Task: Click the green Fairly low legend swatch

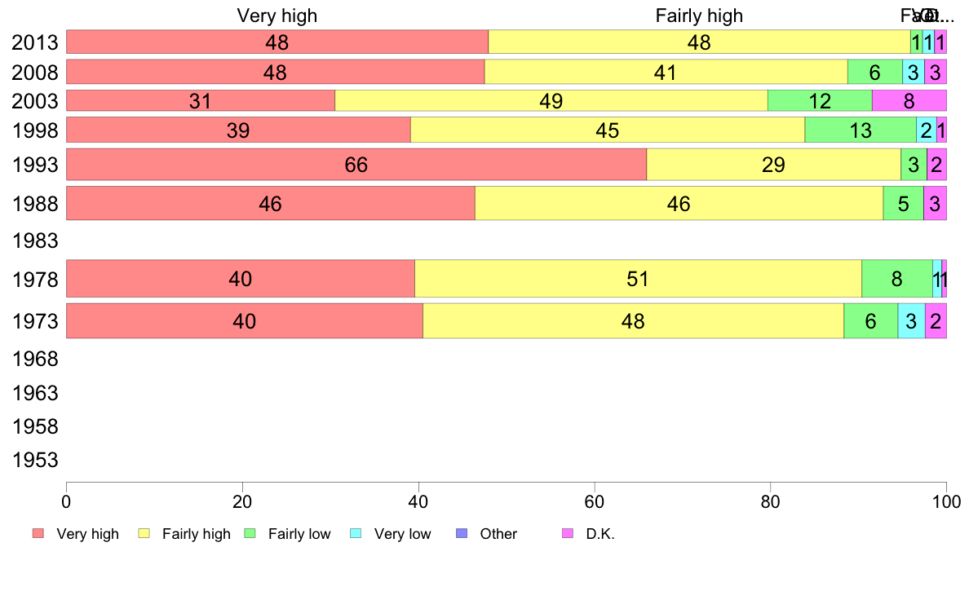Action: [250, 533]
